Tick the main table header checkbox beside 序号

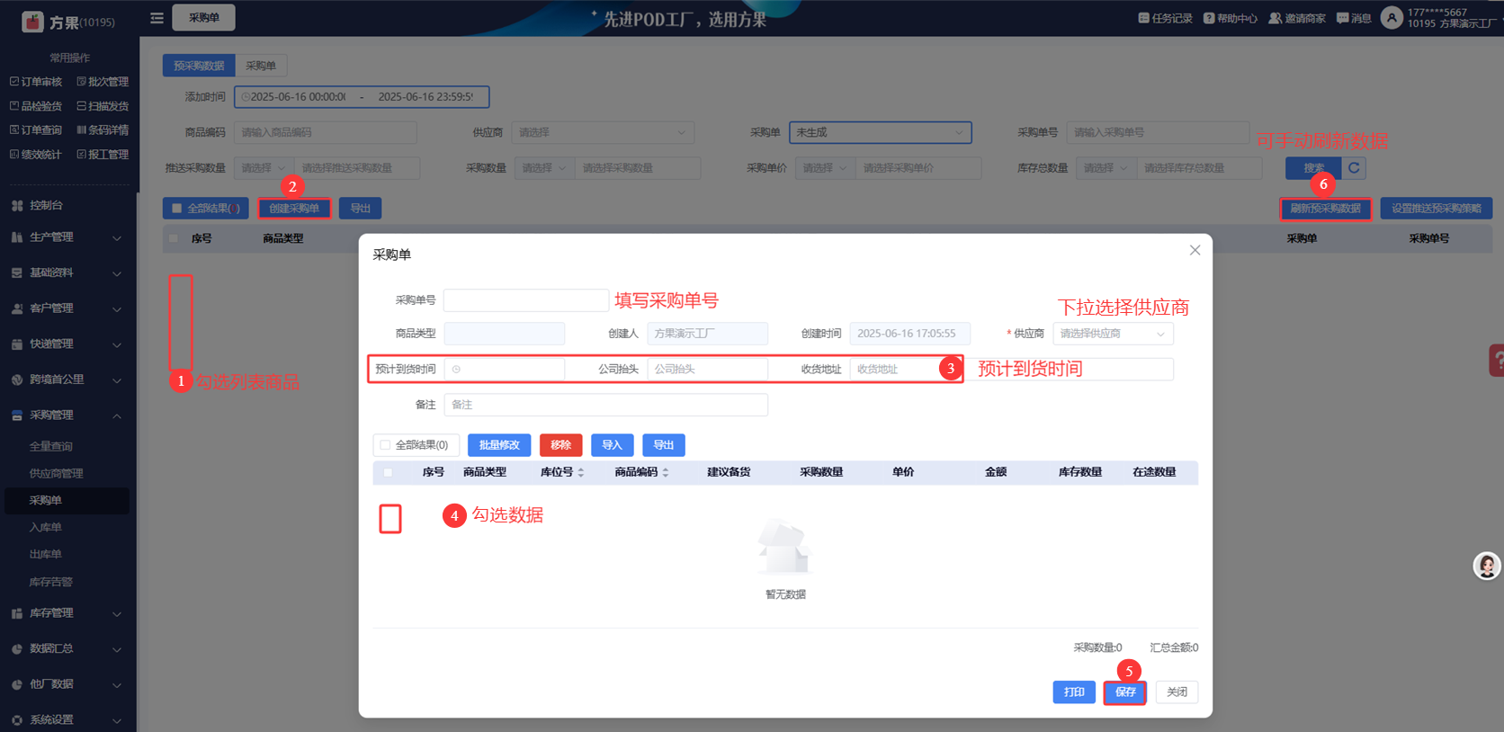(174, 238)
